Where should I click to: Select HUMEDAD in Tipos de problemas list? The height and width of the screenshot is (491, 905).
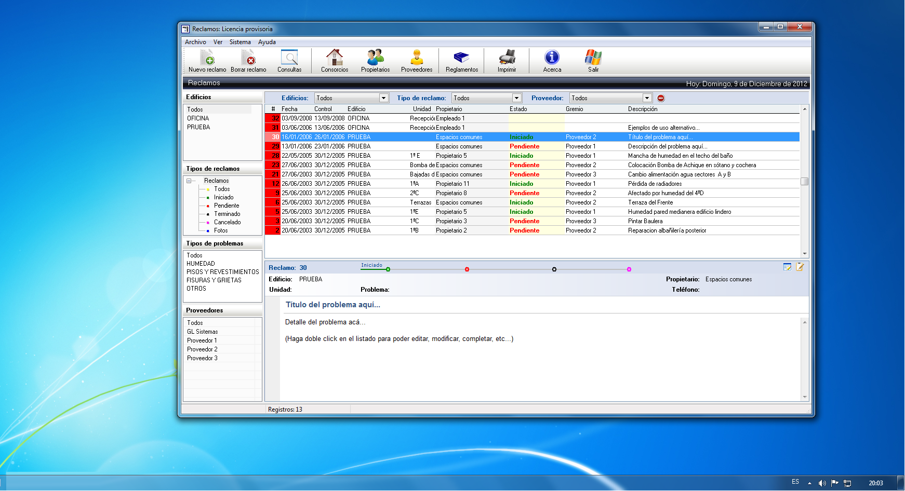(x=201, y=264)
